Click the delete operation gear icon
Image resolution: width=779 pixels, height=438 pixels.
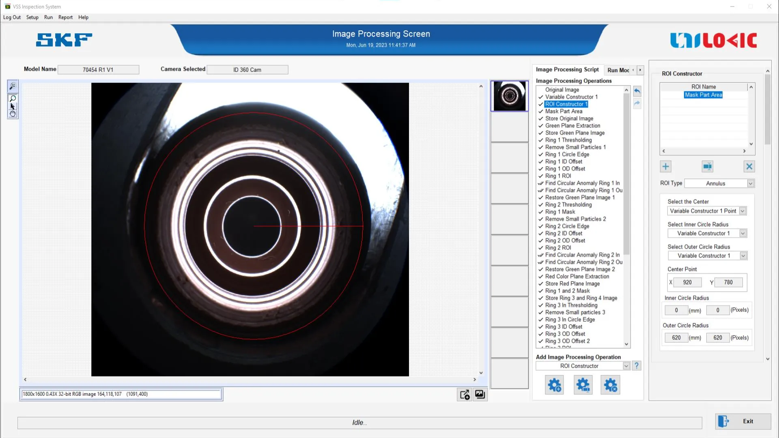point(610,385)
